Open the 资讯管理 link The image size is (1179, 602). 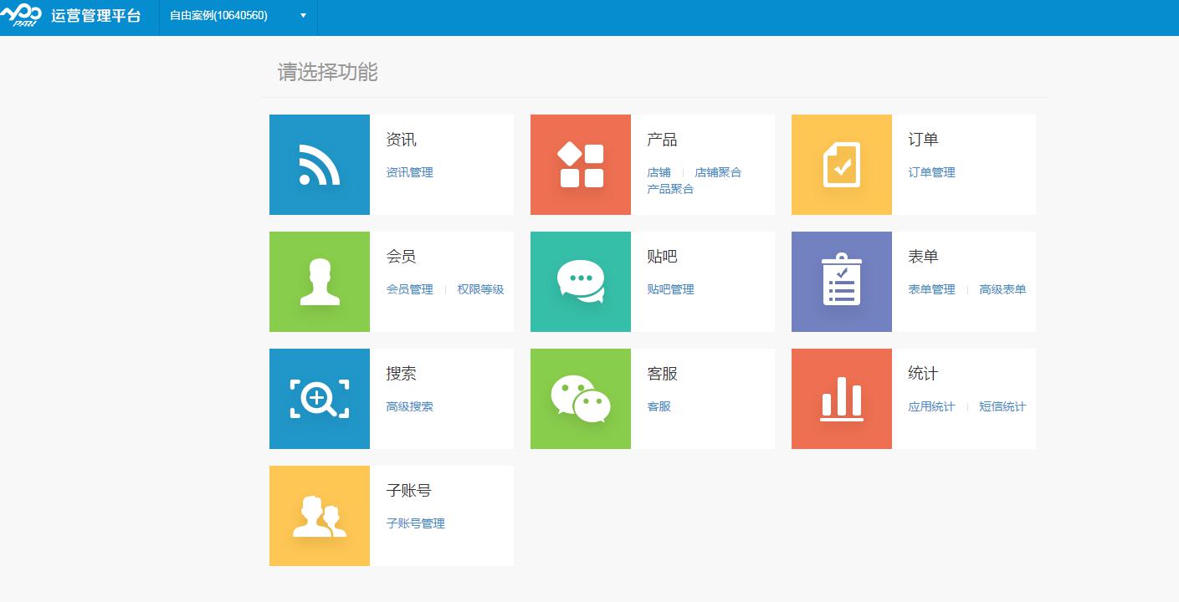pyautogui.click(x=409, y=172)
